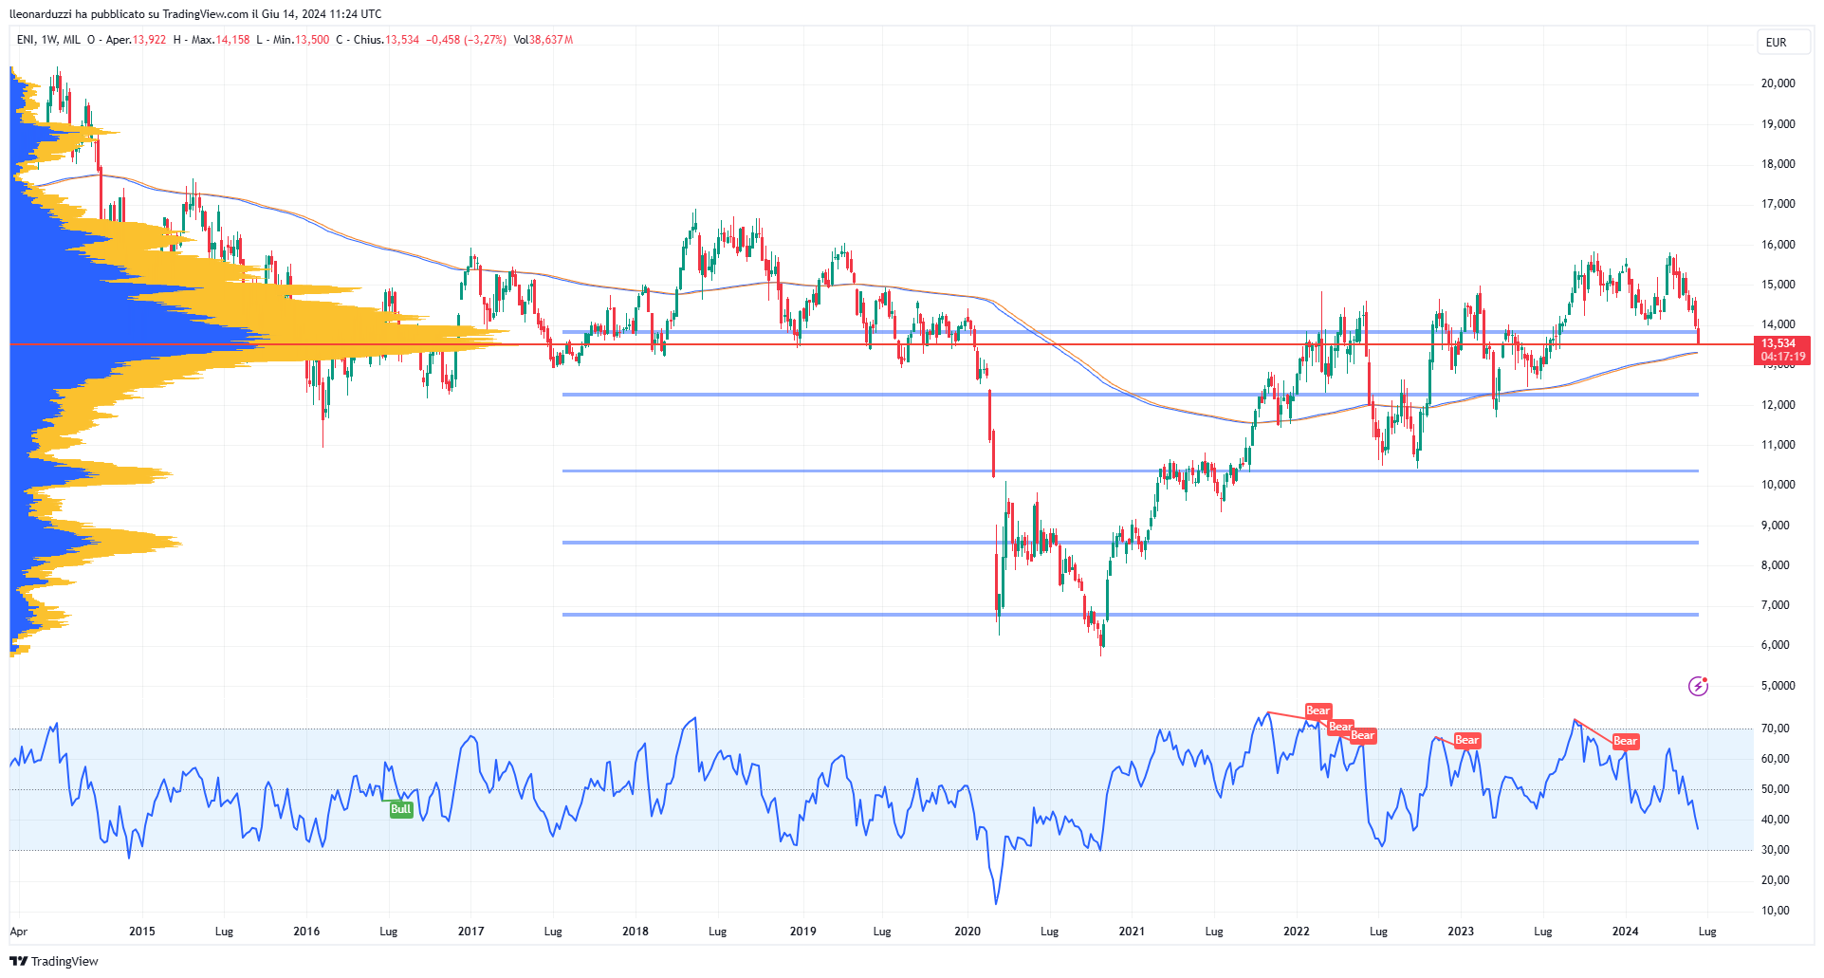Screen dimensions: 1824x978
Task: Click the RSI 10,00 axis label
Action: tap(1776, 911)
